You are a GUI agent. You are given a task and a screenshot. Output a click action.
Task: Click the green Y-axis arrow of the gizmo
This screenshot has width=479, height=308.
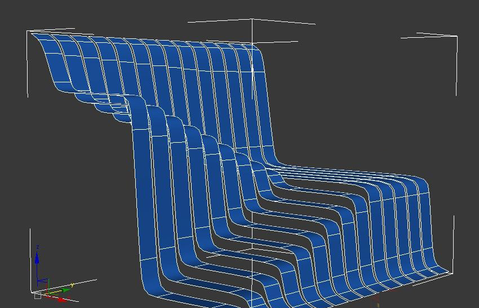click(x=66, y=291)
